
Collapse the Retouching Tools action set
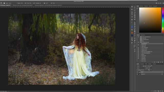point(140,42)
